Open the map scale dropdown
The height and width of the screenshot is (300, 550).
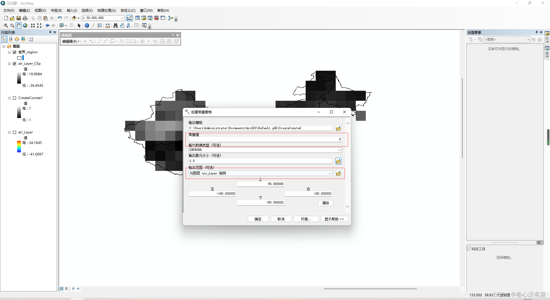coord(122,18)
